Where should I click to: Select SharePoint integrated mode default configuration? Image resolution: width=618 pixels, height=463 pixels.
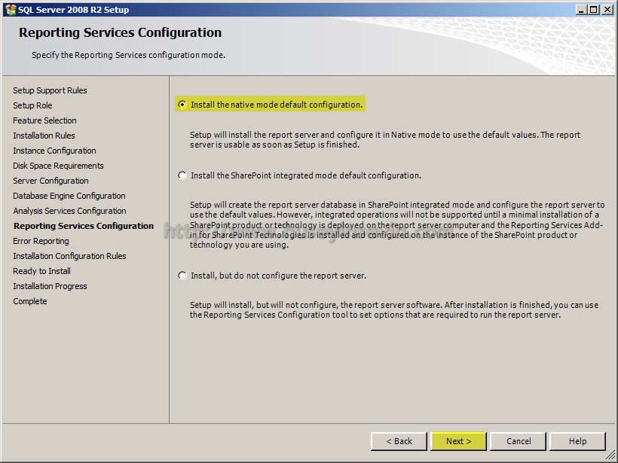click(182, 175)
